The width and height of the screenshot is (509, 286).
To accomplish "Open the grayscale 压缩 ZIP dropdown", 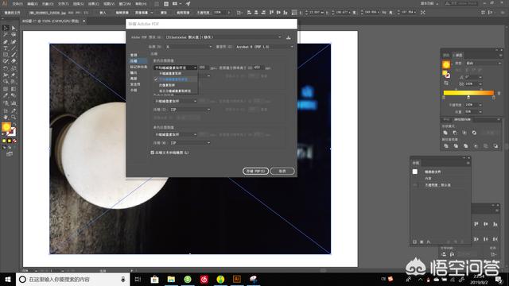I will 190,110.
